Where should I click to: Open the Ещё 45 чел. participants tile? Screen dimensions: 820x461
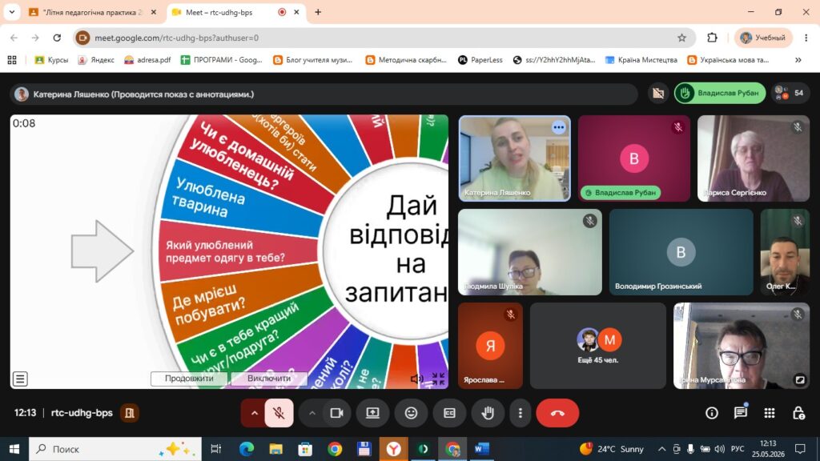[x=597, y=346]
